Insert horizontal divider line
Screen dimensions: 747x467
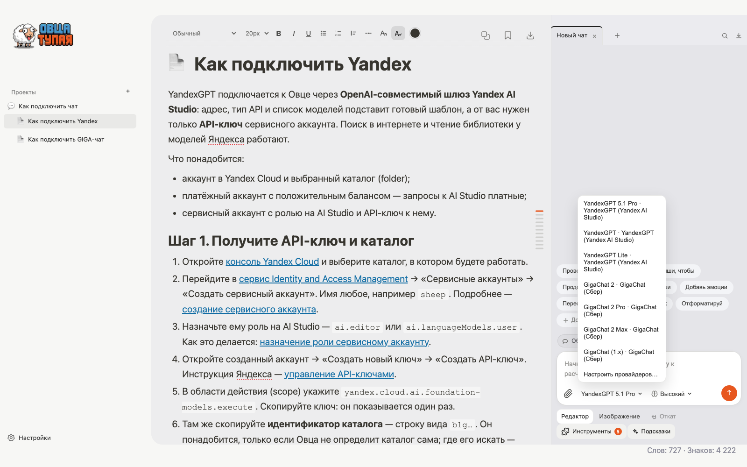368,34
